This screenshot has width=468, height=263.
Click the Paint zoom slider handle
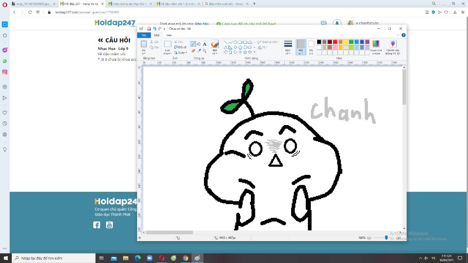click(386, 237)
